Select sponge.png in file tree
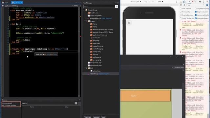The image size is (210, 118). coord(97,60)
